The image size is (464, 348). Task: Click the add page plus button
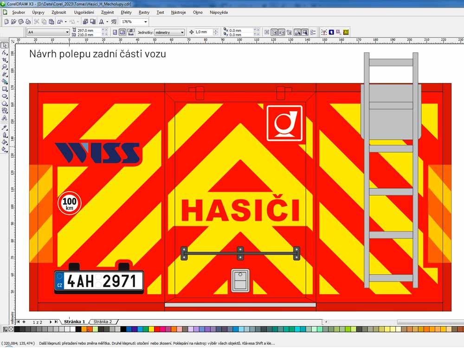[24, 322]
